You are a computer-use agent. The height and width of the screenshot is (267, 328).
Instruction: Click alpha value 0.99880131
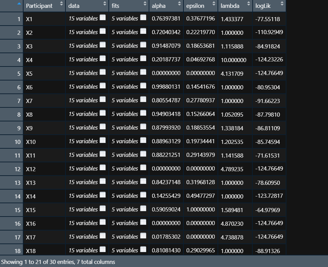[x=166, y=87]
